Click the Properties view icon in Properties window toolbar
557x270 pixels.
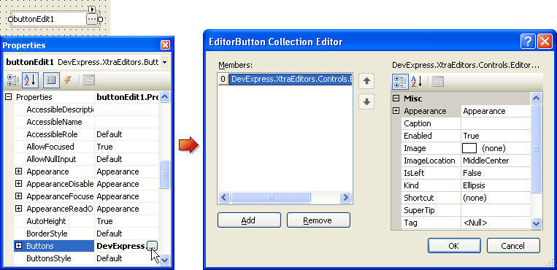tap(51, 81)
